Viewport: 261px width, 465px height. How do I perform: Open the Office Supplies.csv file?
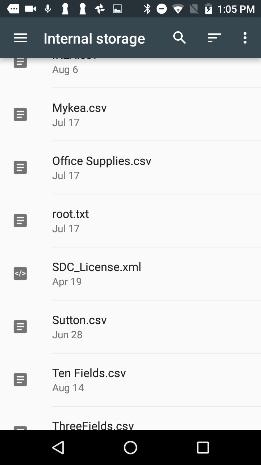tap(130, 167)
